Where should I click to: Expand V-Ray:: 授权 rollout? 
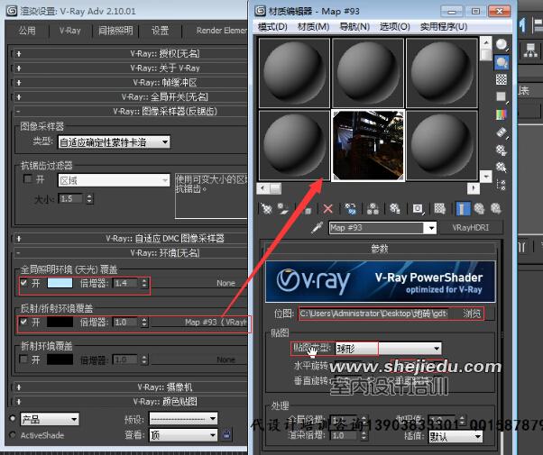131,54
